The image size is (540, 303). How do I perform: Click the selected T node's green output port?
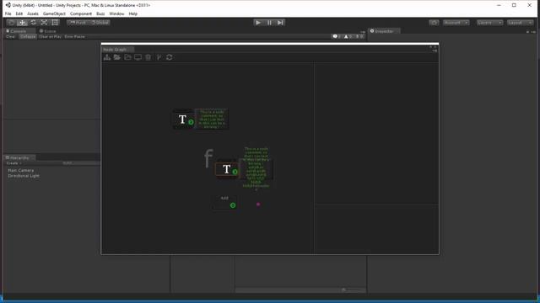[x=235, y=172]
